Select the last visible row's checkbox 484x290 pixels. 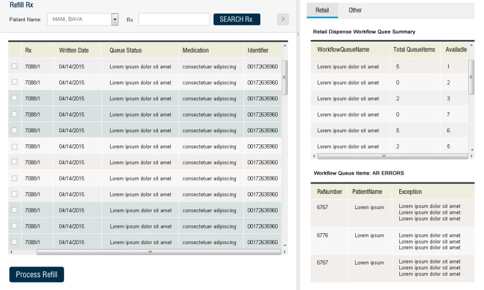point(15,242)
